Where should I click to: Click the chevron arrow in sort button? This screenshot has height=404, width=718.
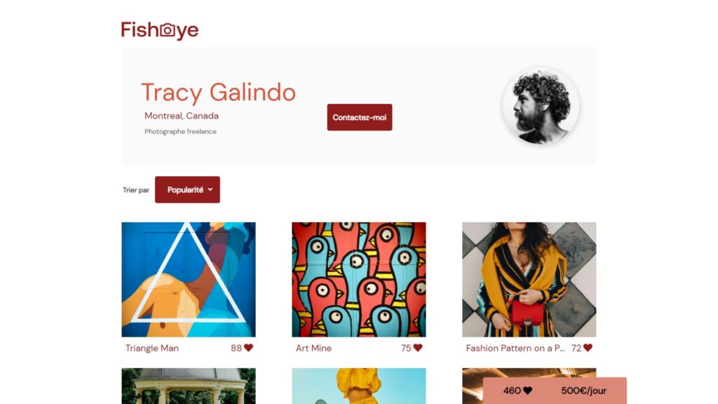tap(210, 189)
